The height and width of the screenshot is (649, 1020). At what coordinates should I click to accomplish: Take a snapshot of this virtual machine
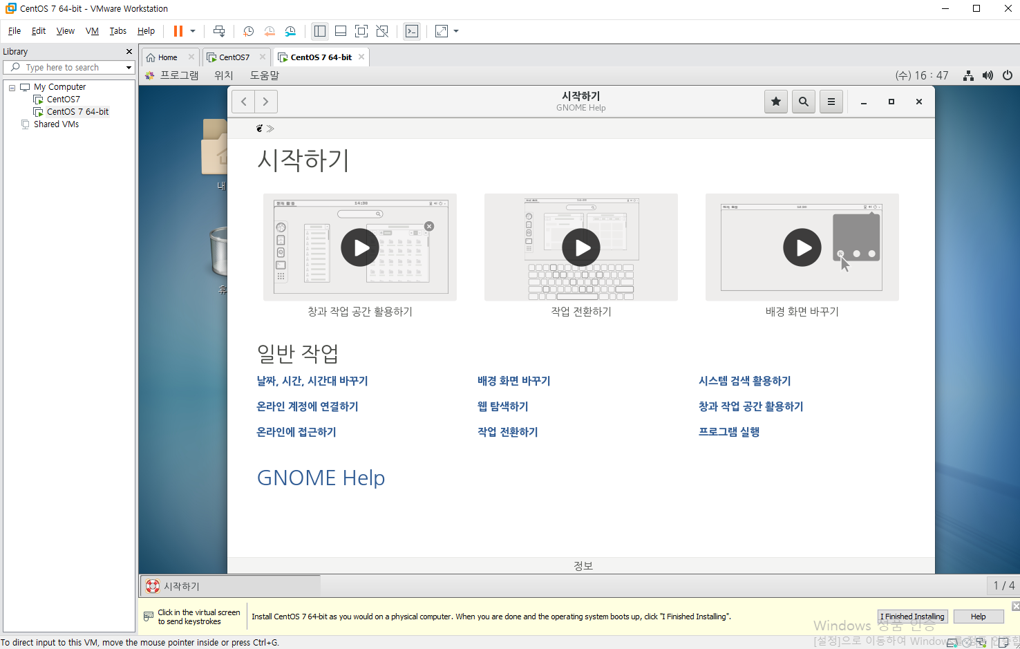[x=249, y=31]
